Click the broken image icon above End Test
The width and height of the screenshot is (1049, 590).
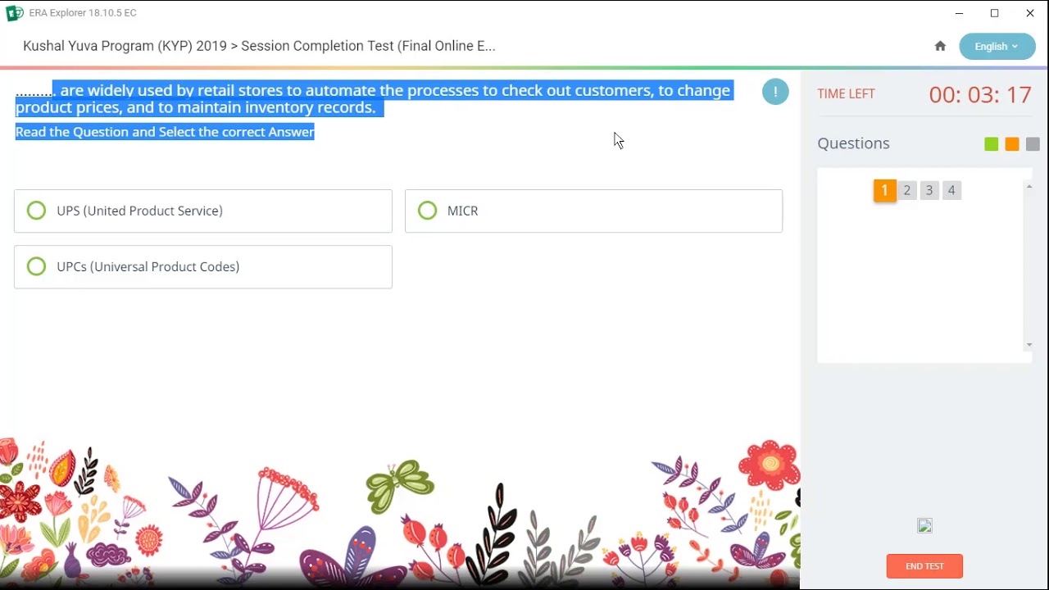[924, 526]
